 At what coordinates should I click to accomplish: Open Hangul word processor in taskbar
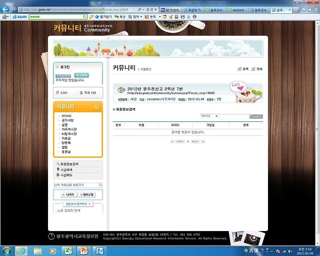(100, 251)
